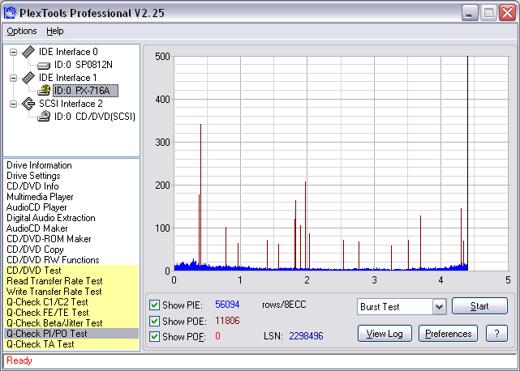This screenshot has width=520, height=371.
Task: Open the Burst Test dropdown arrow
Action: click(x=440, y=307)
